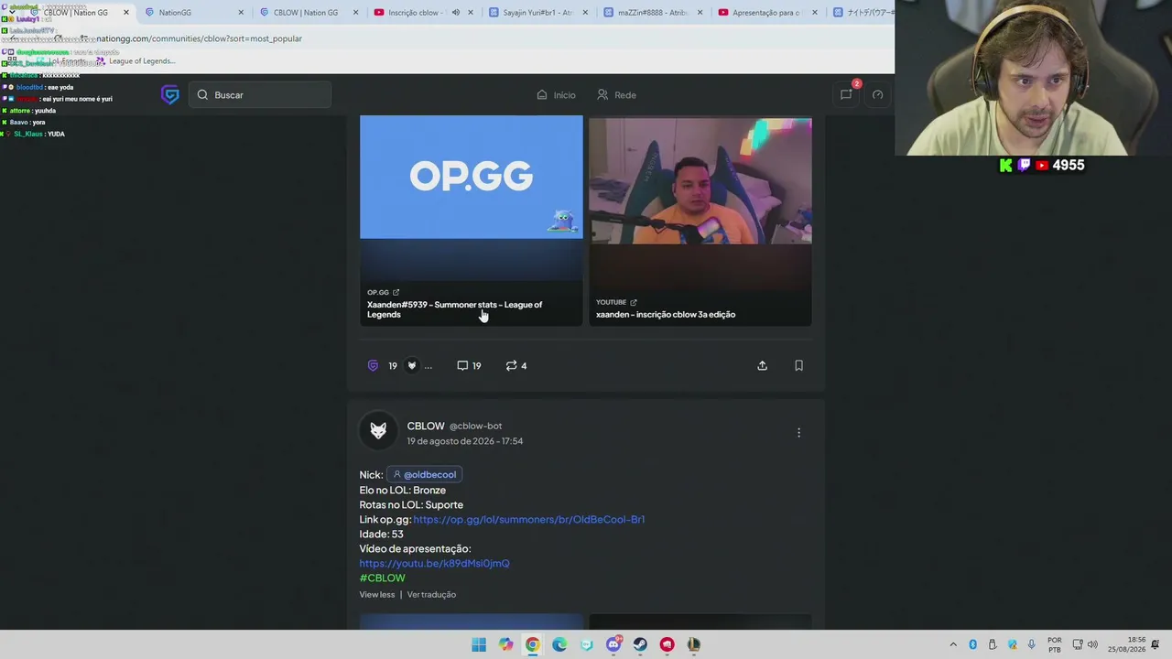Click the YouTube logo in stream overlay
1172x659 pixels.
(x=1042, y=166)
